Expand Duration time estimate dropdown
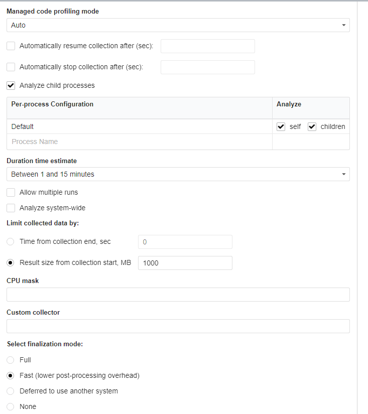The image size is (368, 414). click(178, 174)
